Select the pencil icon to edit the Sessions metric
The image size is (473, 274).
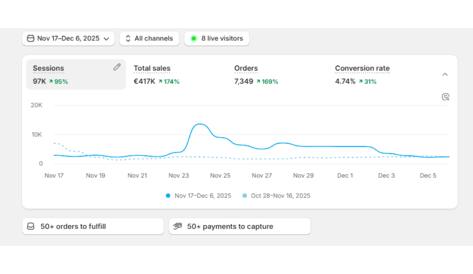116,67
